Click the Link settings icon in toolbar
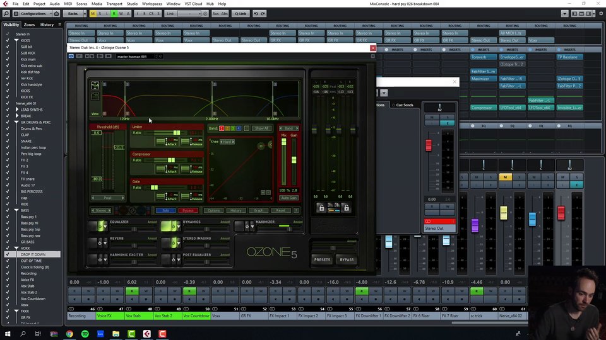Screen dimensions: 606x340 coord(205,13)
